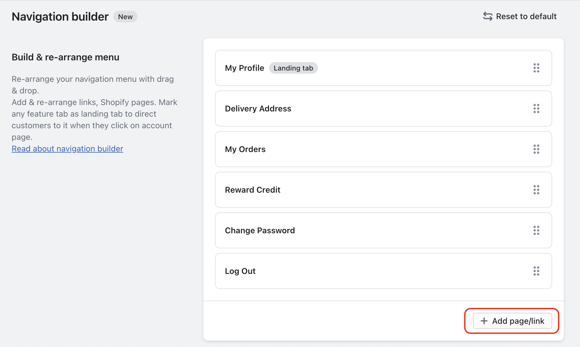Click drag handle icon on My Profile row
The image size is (580, 347).
[536, 68]
